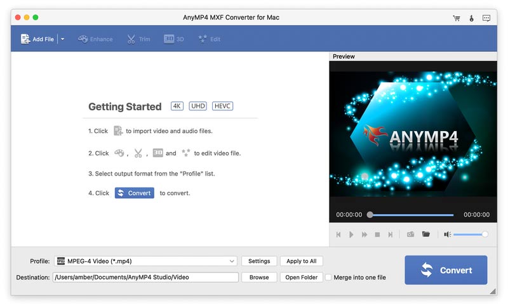Play the preview video
The height and width of the screenshot is (308, 508).
click(x=351, y=234)
